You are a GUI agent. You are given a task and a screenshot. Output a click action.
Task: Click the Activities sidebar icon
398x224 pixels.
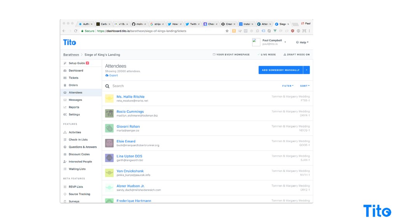[x=65, y=132]
